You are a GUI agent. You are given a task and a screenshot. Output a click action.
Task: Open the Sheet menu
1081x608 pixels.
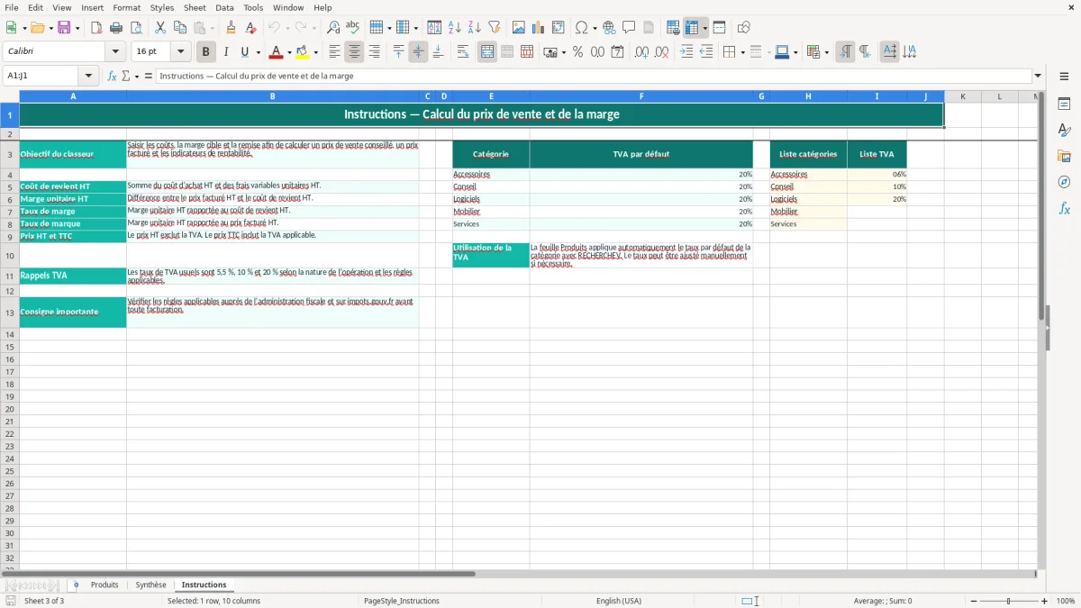click(x=195, y=7)
